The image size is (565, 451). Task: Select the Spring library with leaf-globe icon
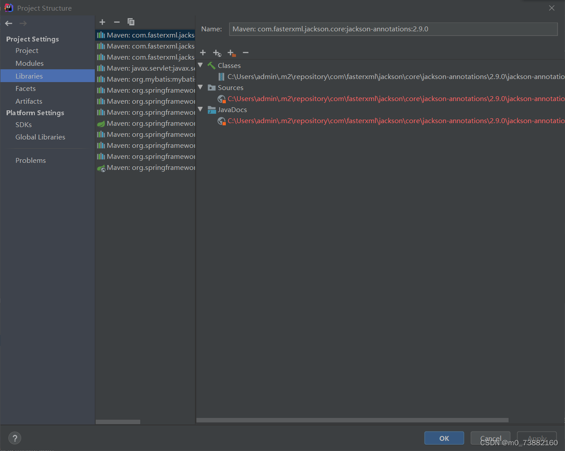(145, 168)
